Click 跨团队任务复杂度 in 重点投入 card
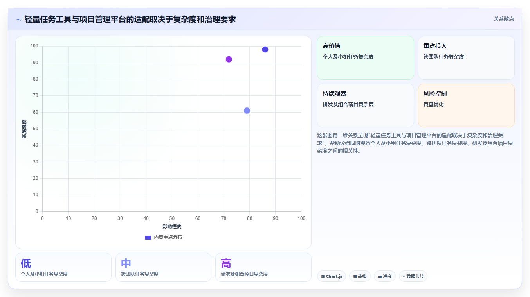The image size is (530, 297). click(x=443, y=57)
